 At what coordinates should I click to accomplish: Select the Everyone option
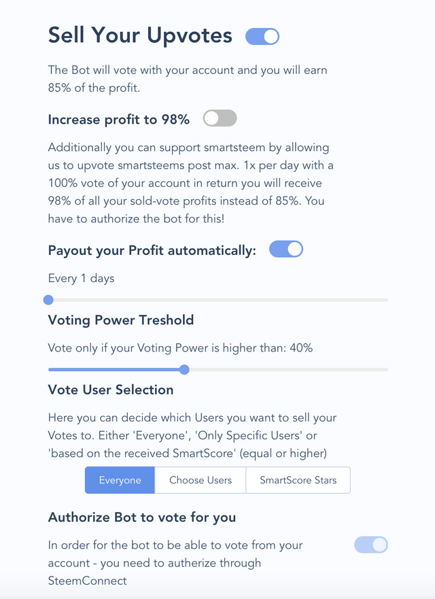tap(120, 480)
